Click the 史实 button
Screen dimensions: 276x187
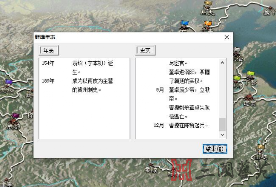click(145, 51)
